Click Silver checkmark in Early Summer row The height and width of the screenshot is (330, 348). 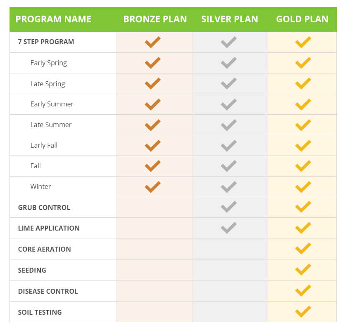[229, 104]
